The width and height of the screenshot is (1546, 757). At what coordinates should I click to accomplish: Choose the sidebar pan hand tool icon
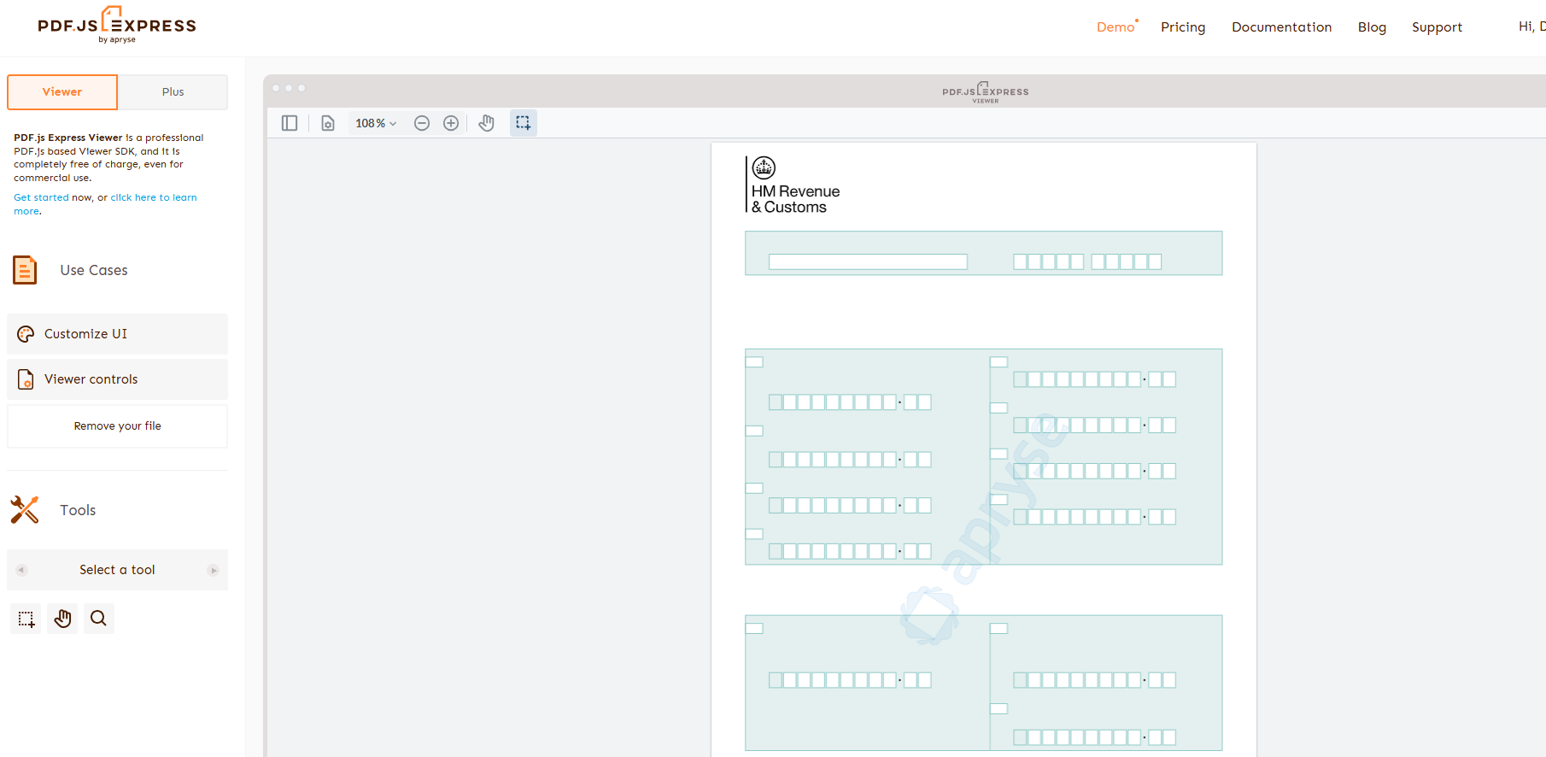pyautogui.click(x=62, y=619)
